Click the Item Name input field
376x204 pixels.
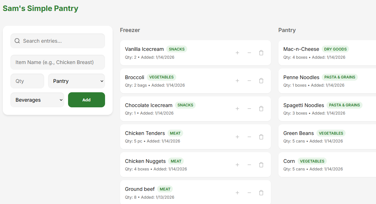point(58,62)
